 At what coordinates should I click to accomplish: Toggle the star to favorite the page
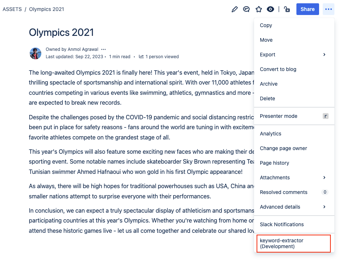click(x=258, y=9)
